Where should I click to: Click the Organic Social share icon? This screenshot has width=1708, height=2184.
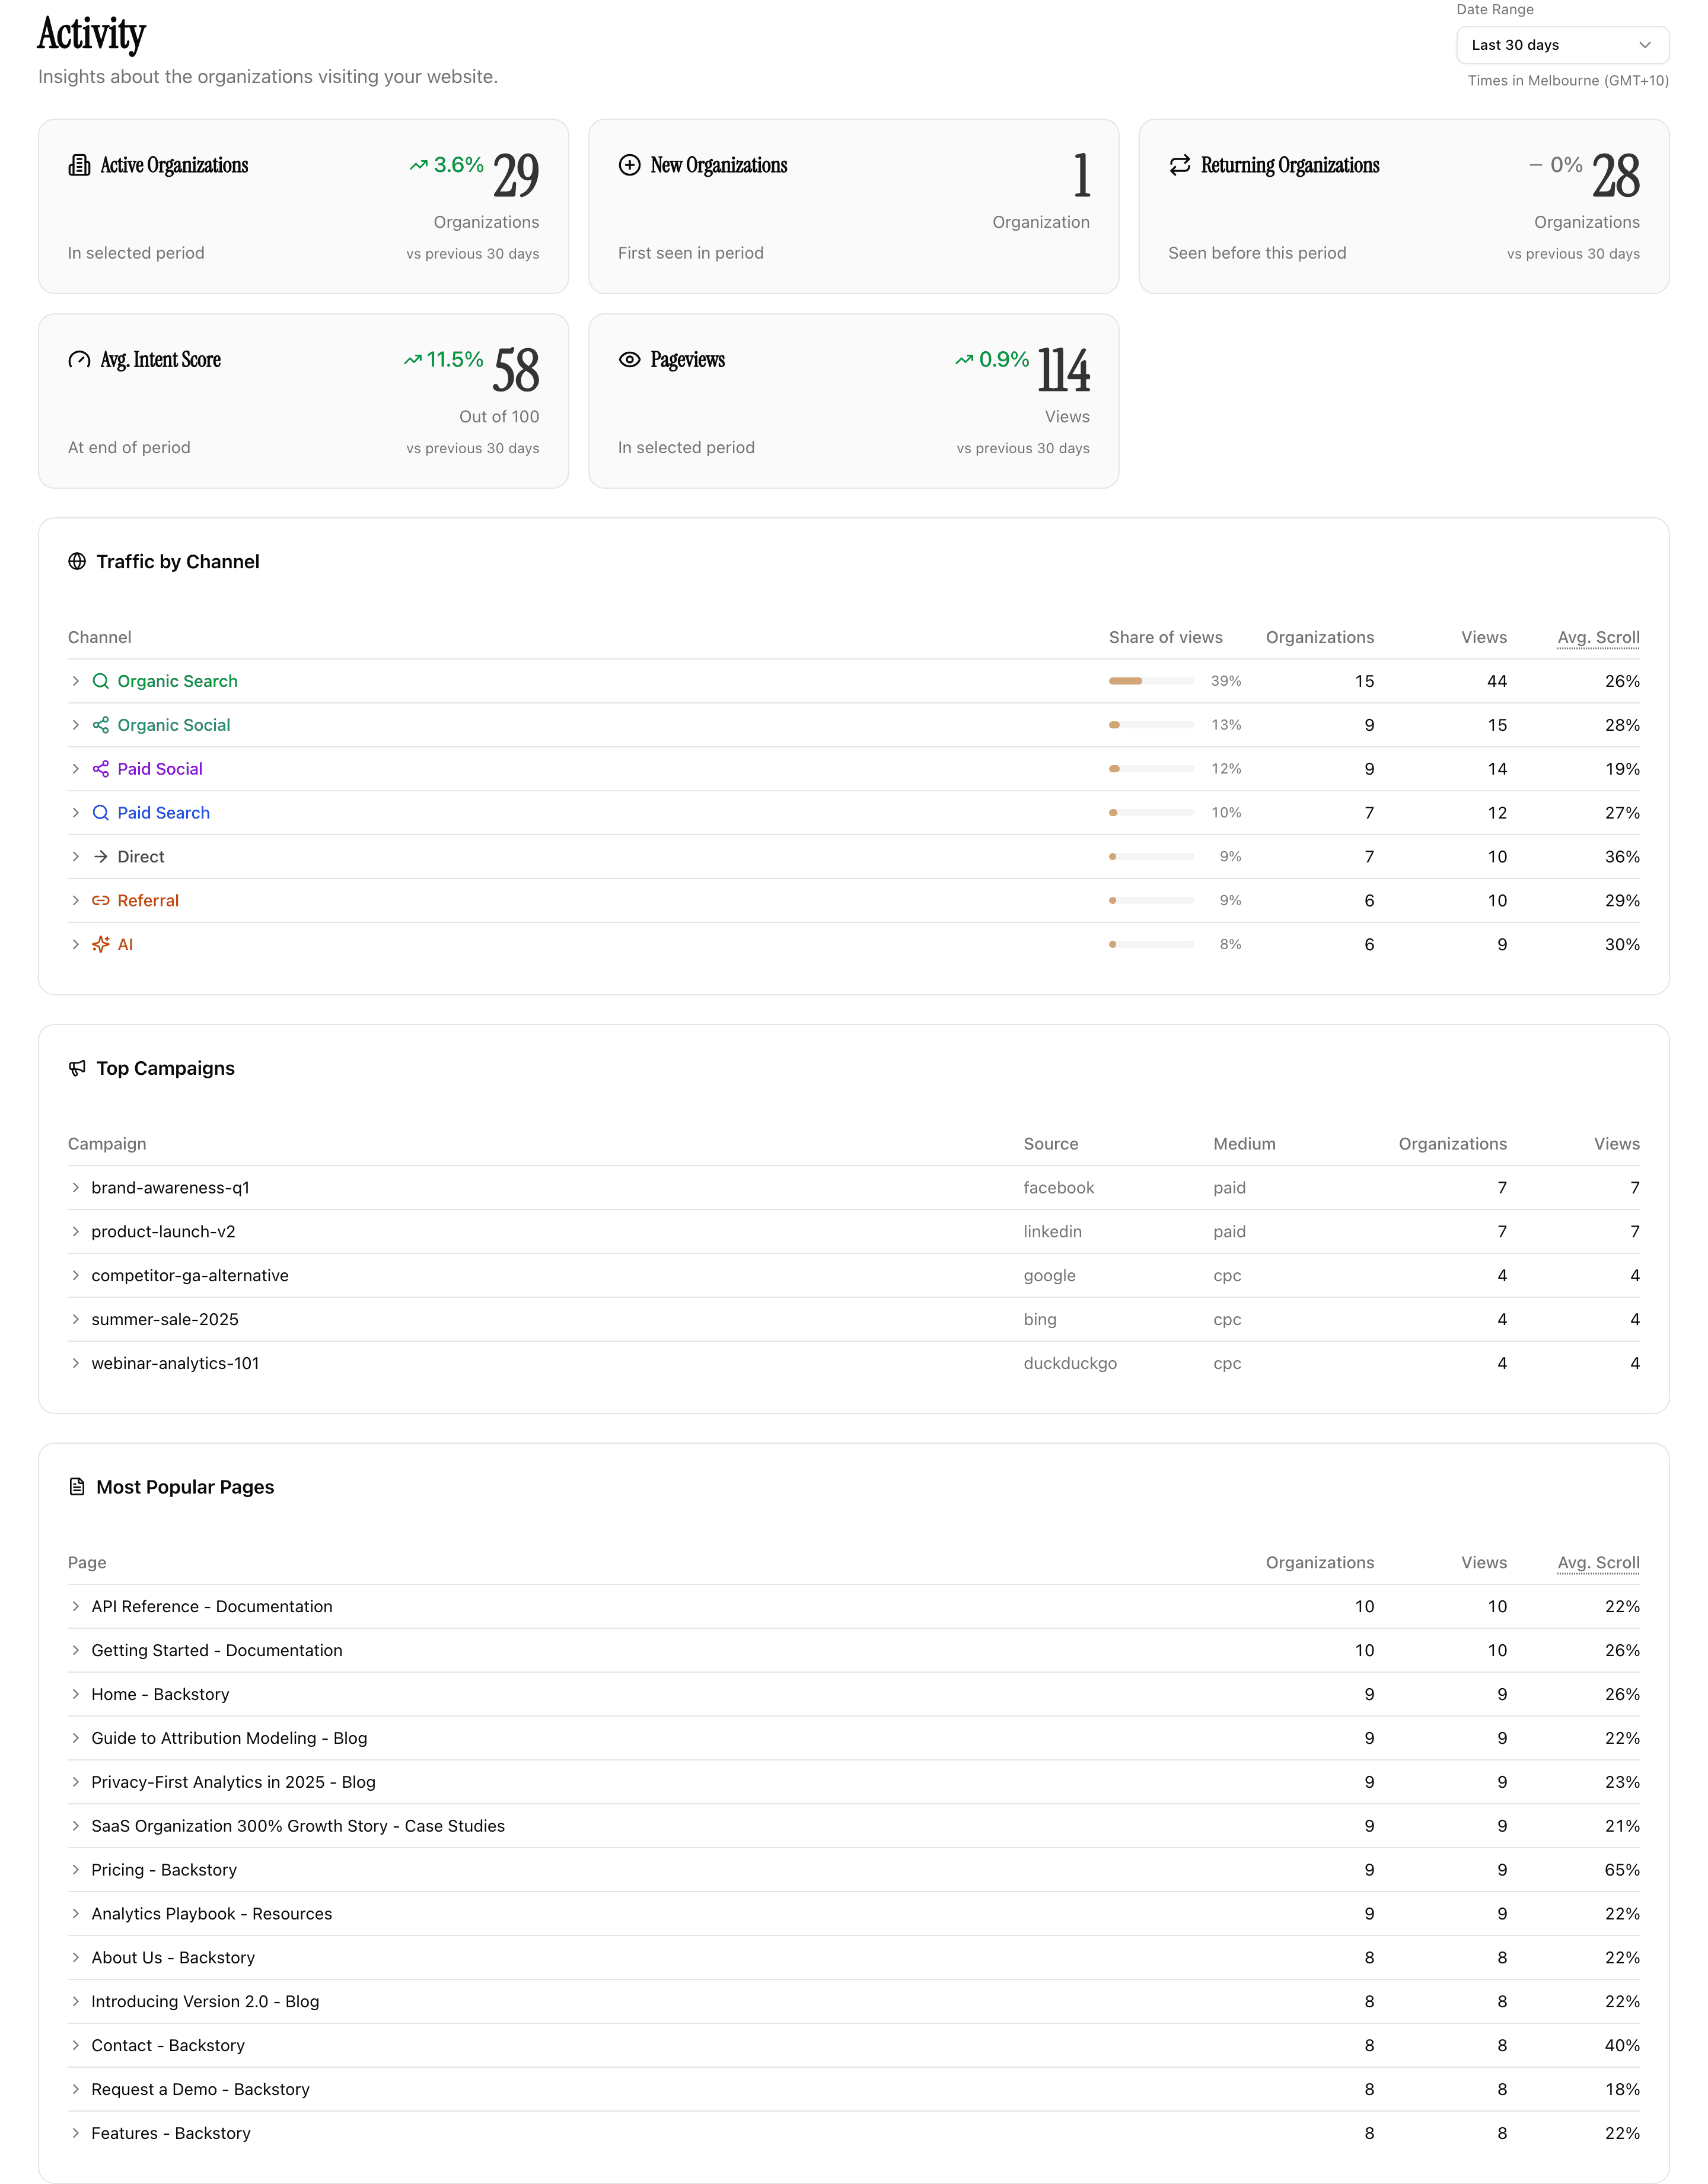pyautogui.click(x=101, y=725)
